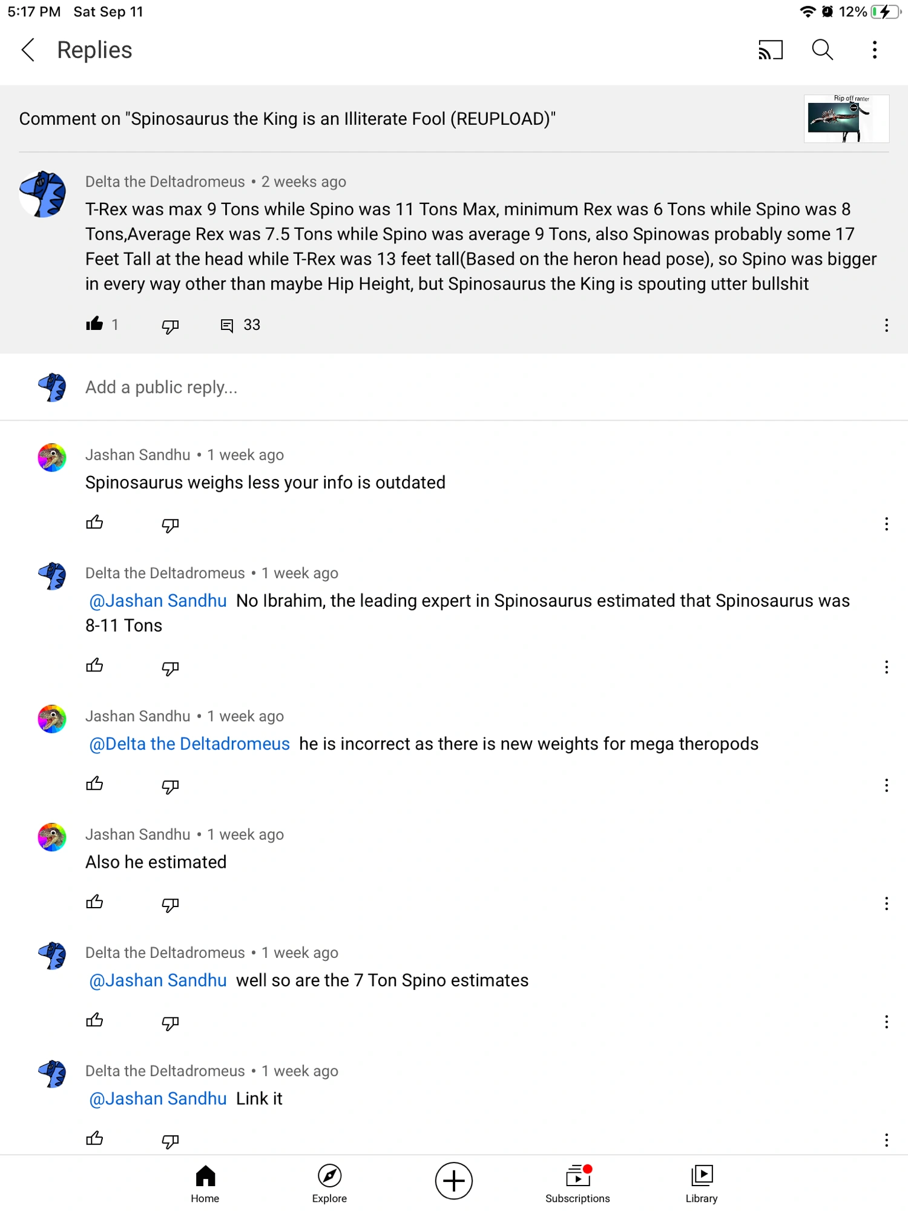Image resolution: width=908 pixels, height=1211 pixels.
Task: Open the Home tab
Action: point(205,1180)
